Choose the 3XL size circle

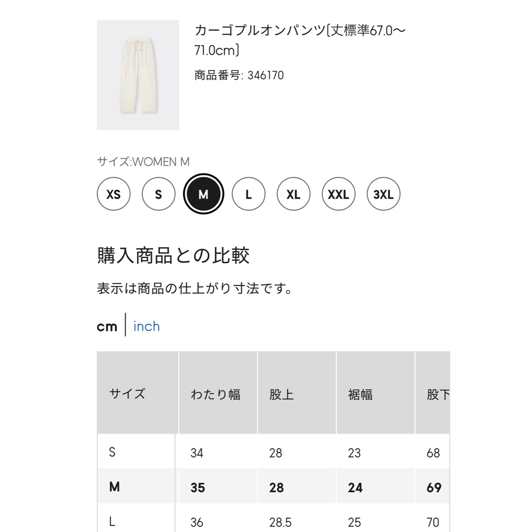pos(384,194)
